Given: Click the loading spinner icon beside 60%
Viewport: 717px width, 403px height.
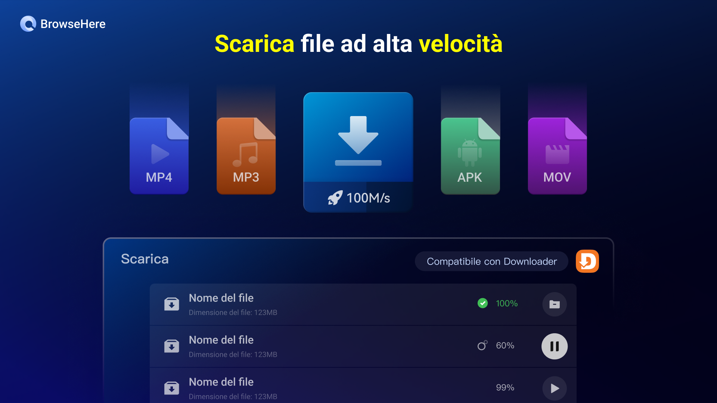Looking at the screenshot, I should pos(482,345).
